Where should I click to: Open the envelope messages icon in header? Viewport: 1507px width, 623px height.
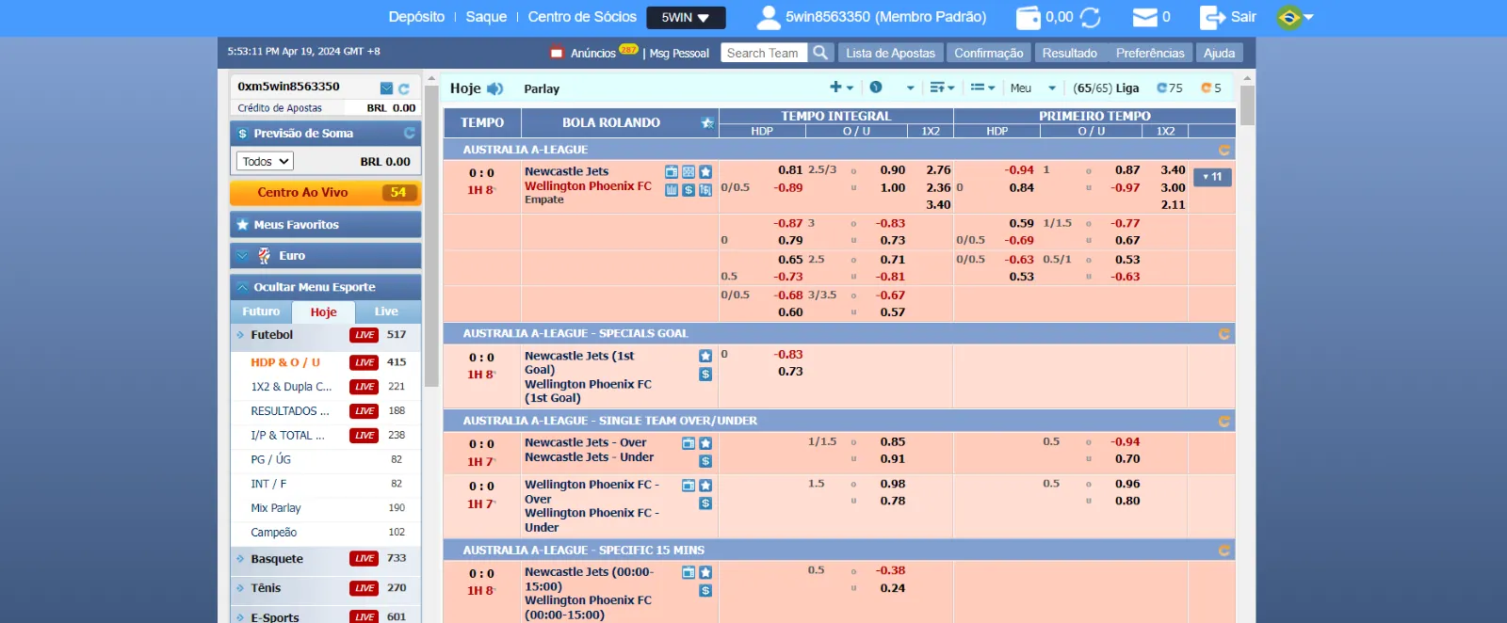1144,17
